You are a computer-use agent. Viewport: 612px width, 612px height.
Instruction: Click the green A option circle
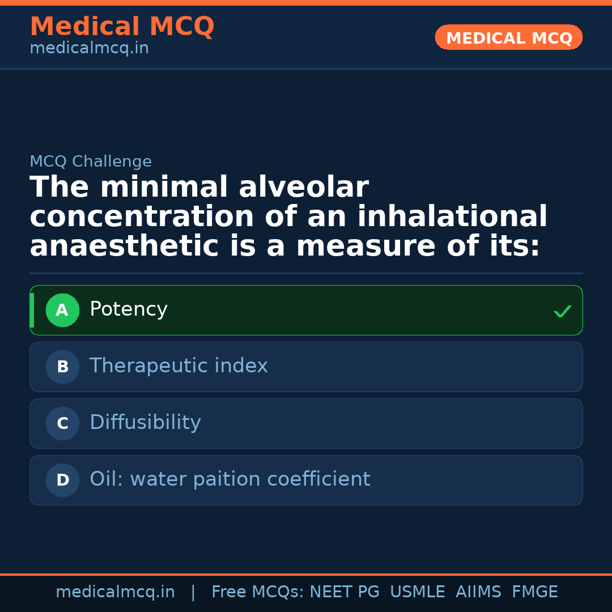pyautogui.click(x=62, y=310)
